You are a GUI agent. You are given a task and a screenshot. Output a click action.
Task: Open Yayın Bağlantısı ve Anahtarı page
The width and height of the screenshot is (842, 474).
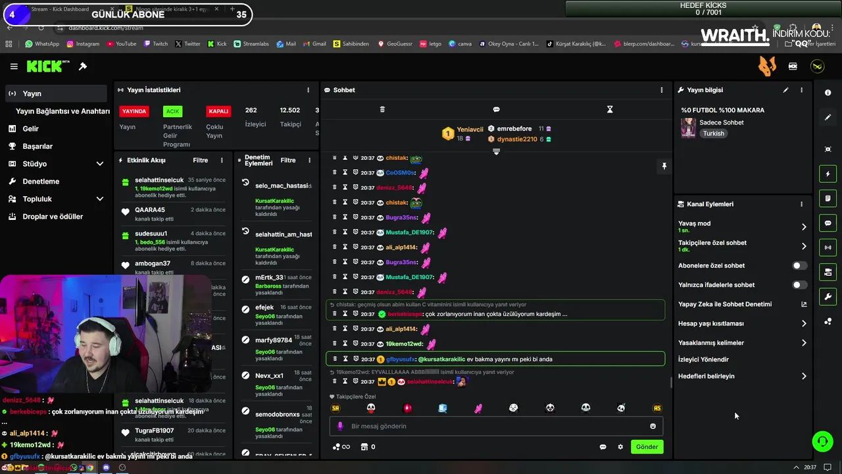pos(62,111)
